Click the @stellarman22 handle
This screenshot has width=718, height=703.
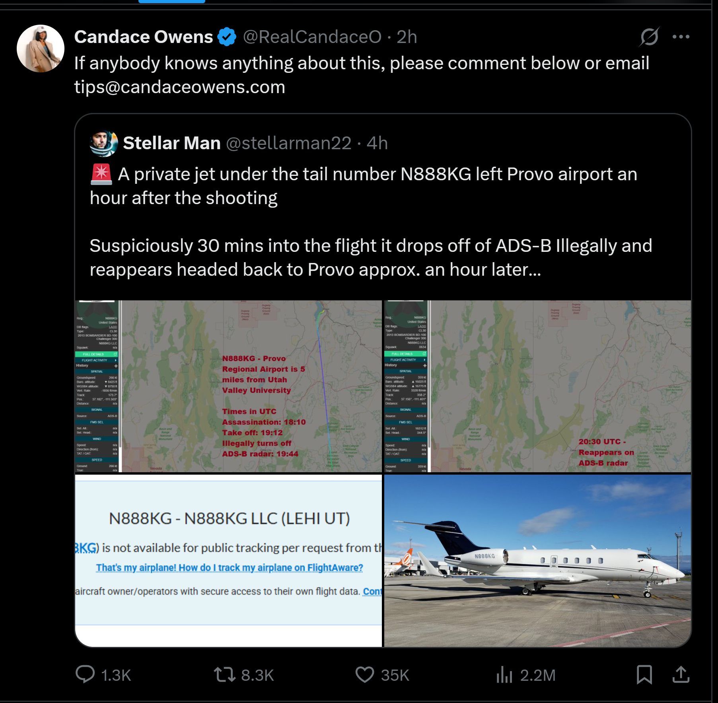click(289, 143)
